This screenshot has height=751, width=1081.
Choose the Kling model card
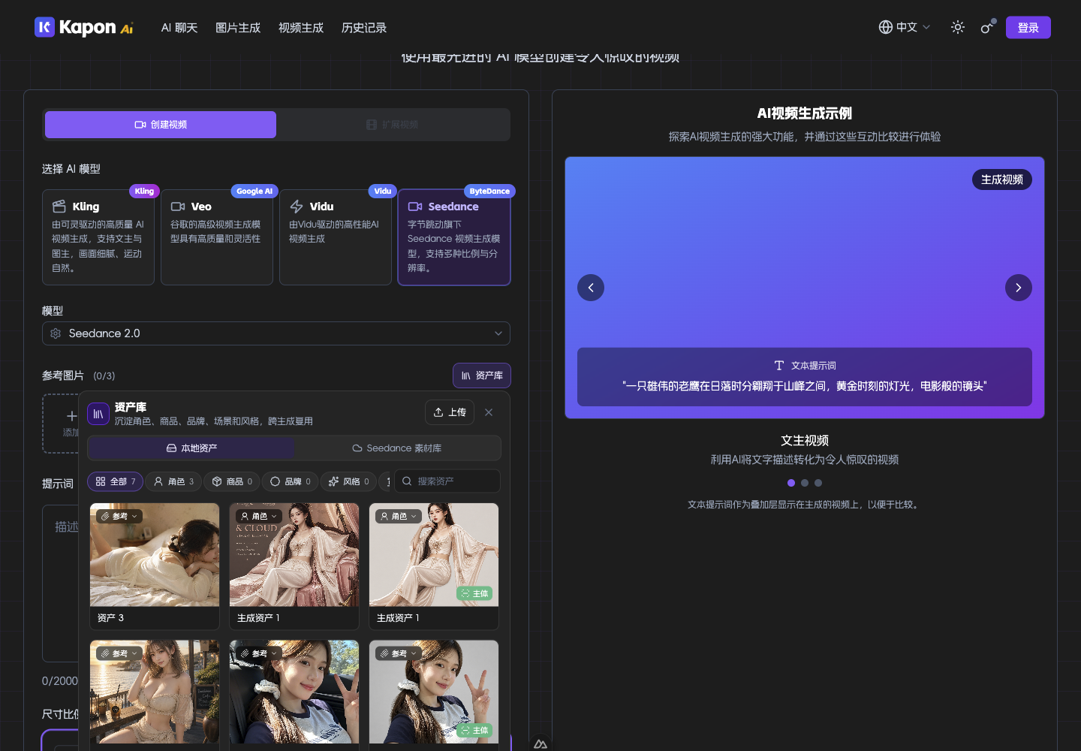point(98,237)
